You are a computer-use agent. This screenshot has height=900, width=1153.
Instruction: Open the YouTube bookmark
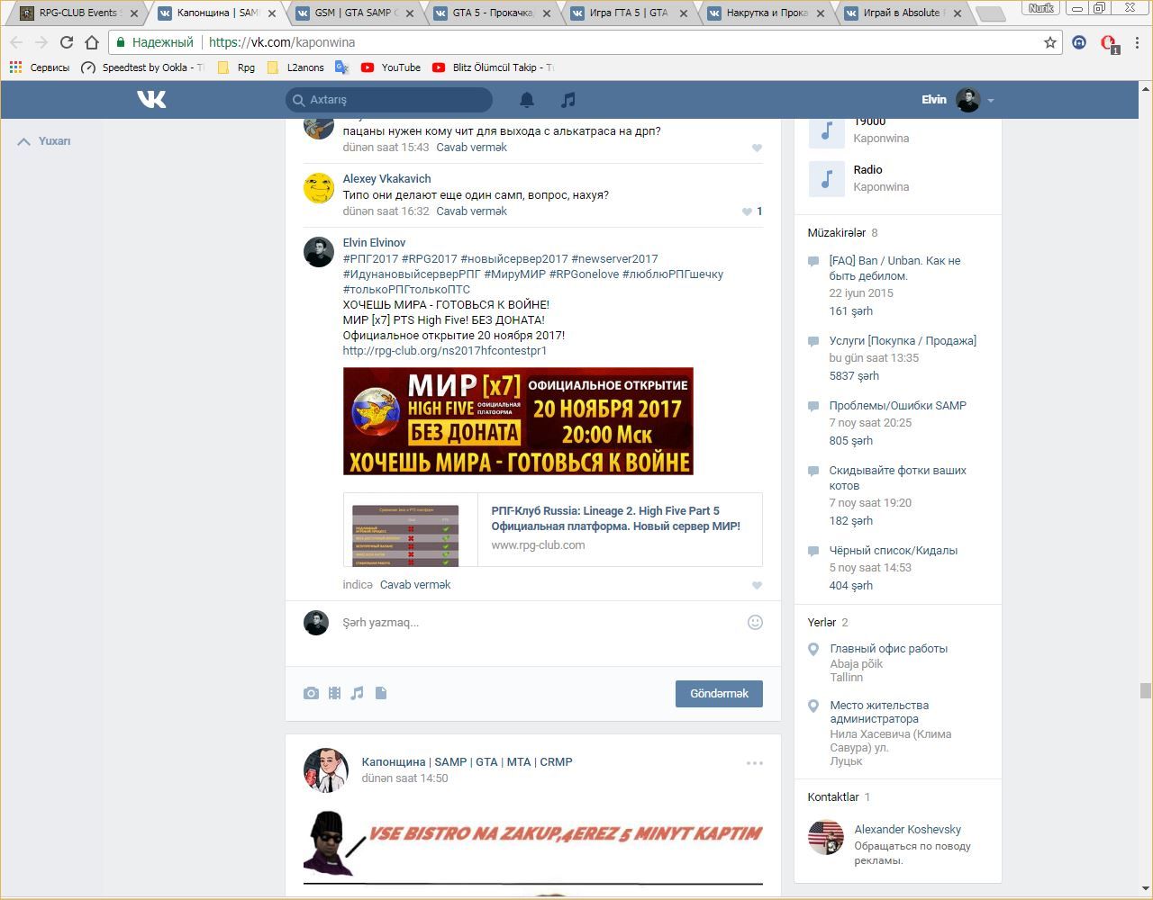point(391,67)
